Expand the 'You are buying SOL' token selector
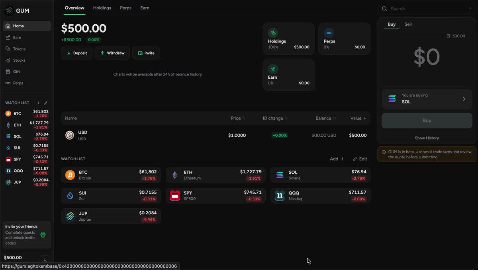The width and height of the screenshot is (478, 270). [x=427, y=99]
